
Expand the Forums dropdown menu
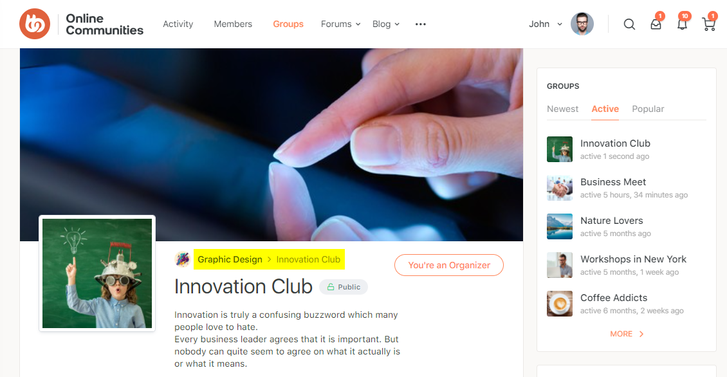340,24
